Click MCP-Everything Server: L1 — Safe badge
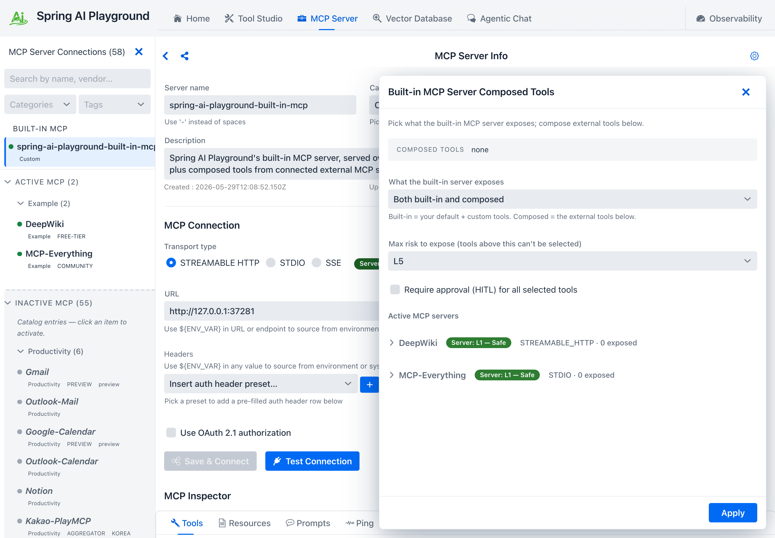This screenshot has height=538, width=775. (x=507, y=375)
